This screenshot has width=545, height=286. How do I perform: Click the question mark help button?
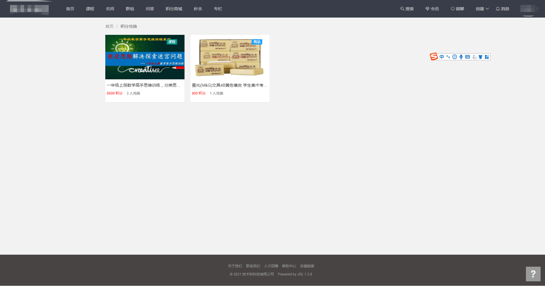pos(533,274)
